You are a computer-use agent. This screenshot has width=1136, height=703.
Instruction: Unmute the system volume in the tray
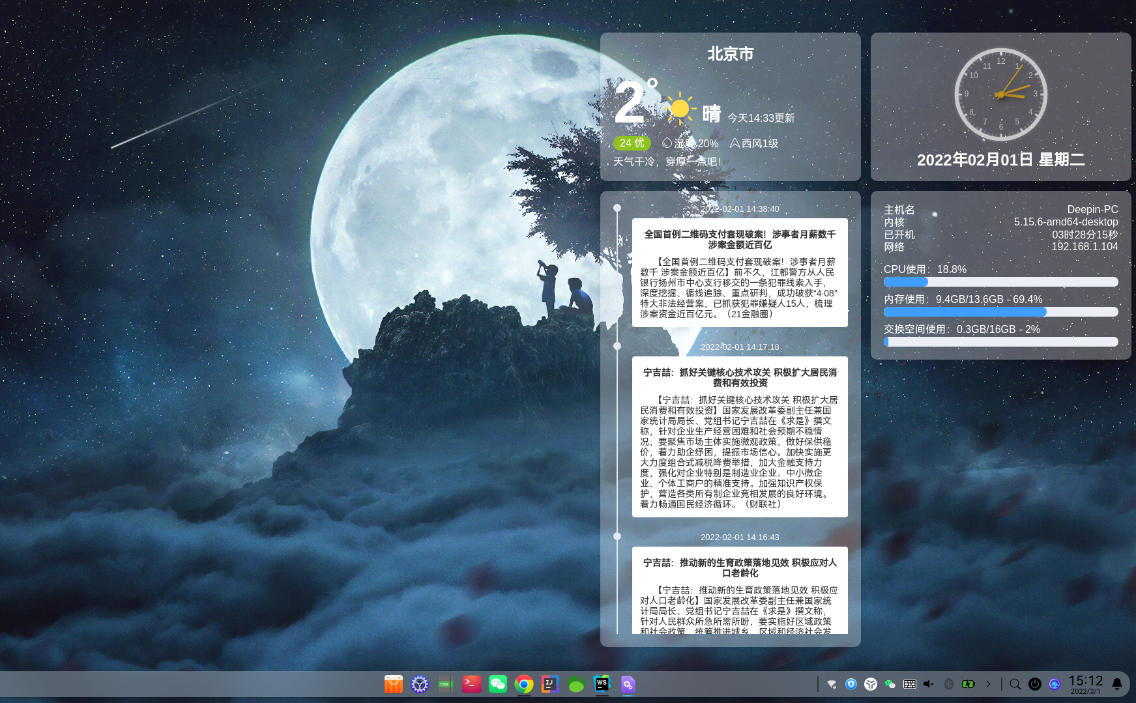928,684
